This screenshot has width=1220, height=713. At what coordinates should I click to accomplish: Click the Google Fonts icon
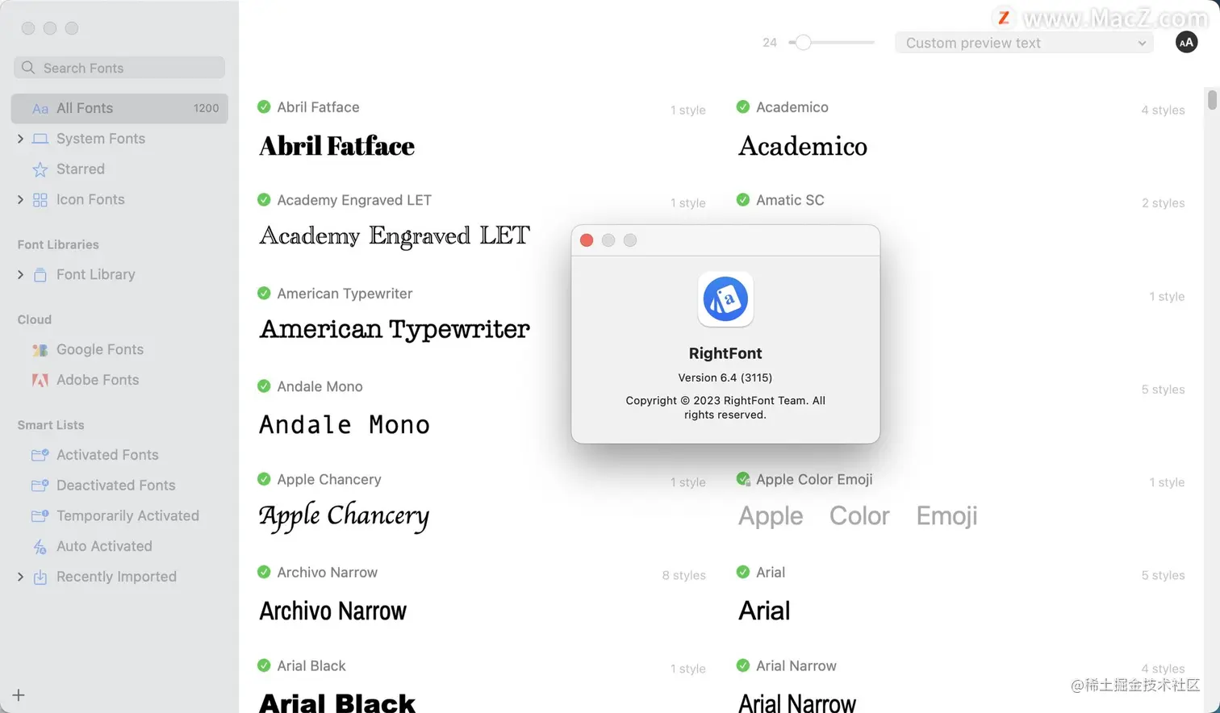[40, 350]
